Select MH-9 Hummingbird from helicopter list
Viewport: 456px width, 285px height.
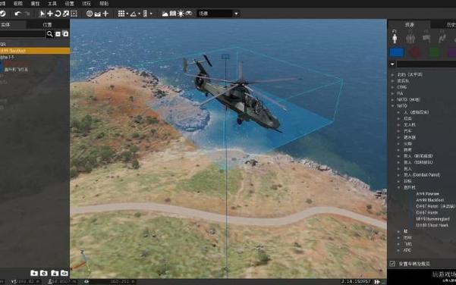pos(432,219)
